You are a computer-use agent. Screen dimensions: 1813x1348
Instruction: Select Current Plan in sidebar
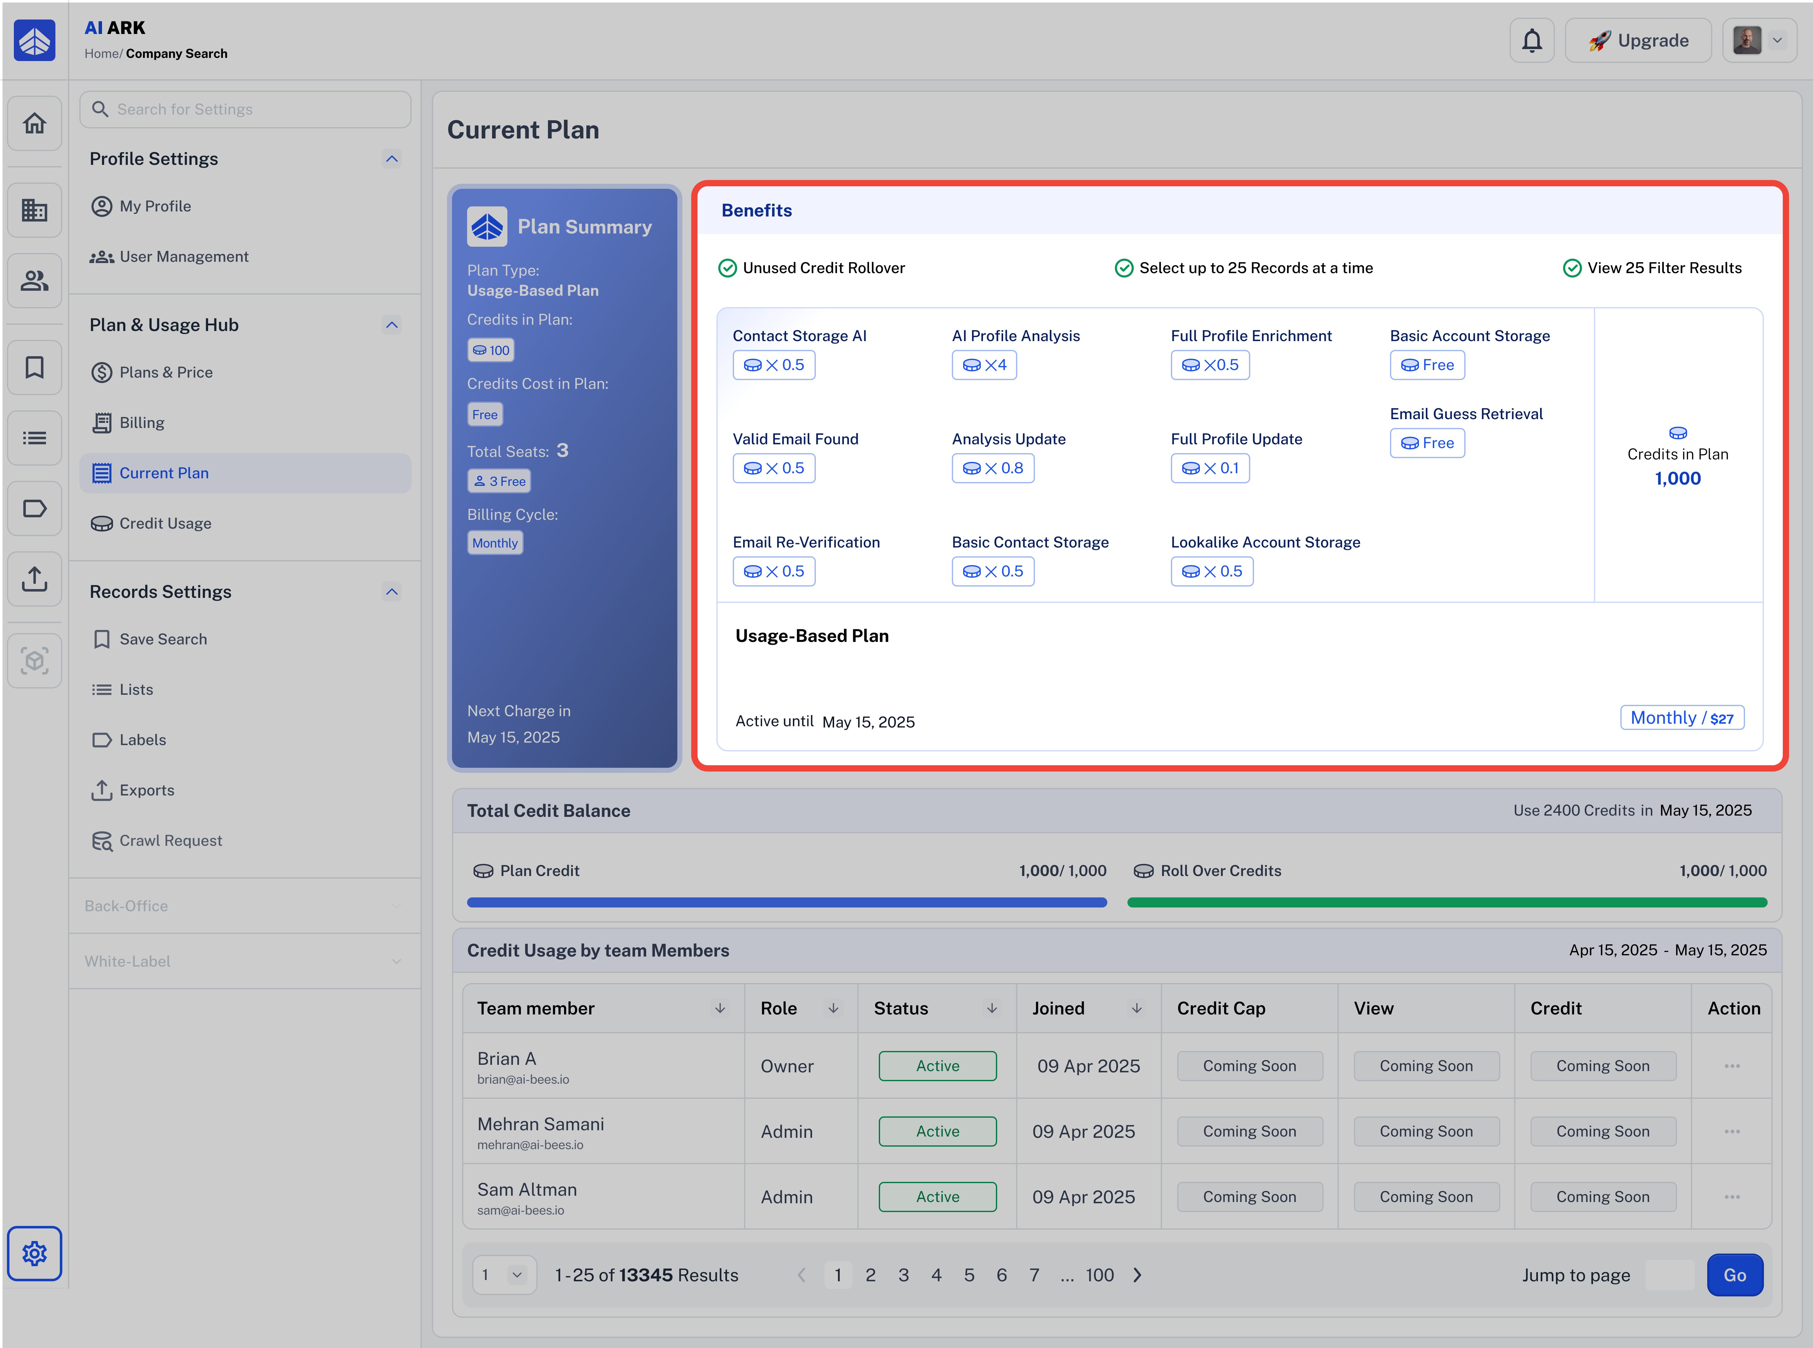coord(245,473)
